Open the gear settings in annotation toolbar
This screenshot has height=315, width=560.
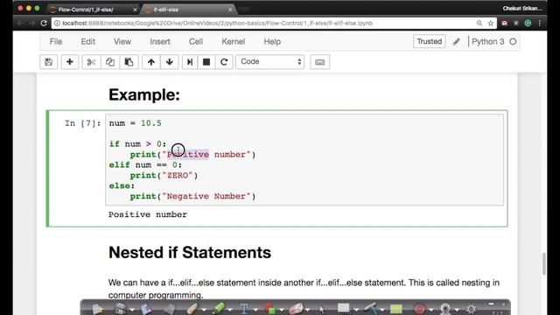click(x=471, y=309)
